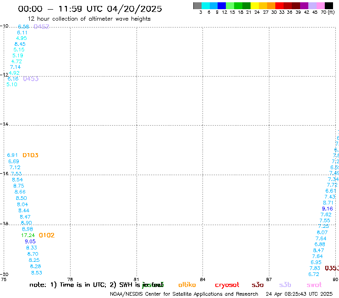Image resolution: width=339 pixels, height=298 pixels.
Task: Click the 5.19 wave height value
Action: (18, 55)
